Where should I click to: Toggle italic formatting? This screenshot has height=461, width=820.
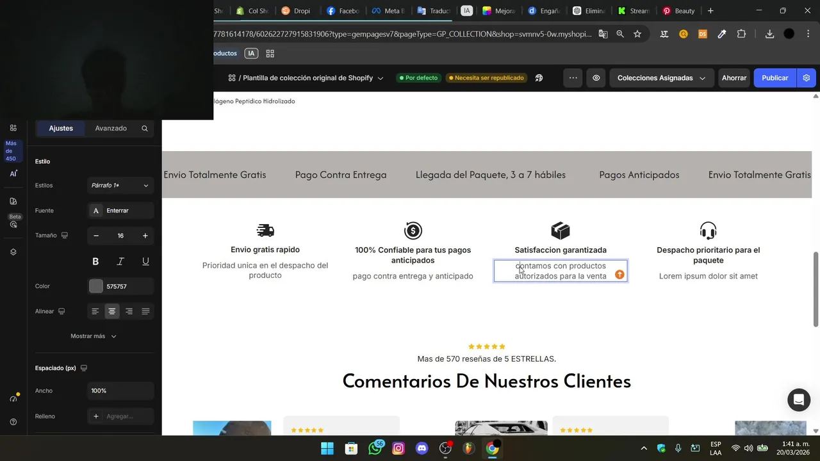(120, 261)
